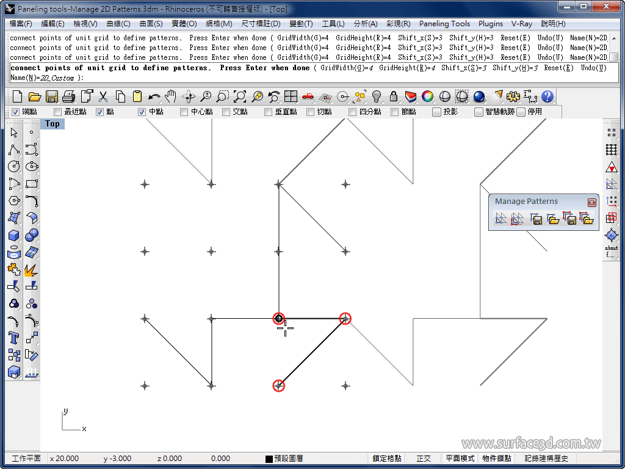The width and height of the screenshot is (625, 469).
Task: Click the first Manage Patterns 2D pattern icon
Action: click(x=500, y=219)
